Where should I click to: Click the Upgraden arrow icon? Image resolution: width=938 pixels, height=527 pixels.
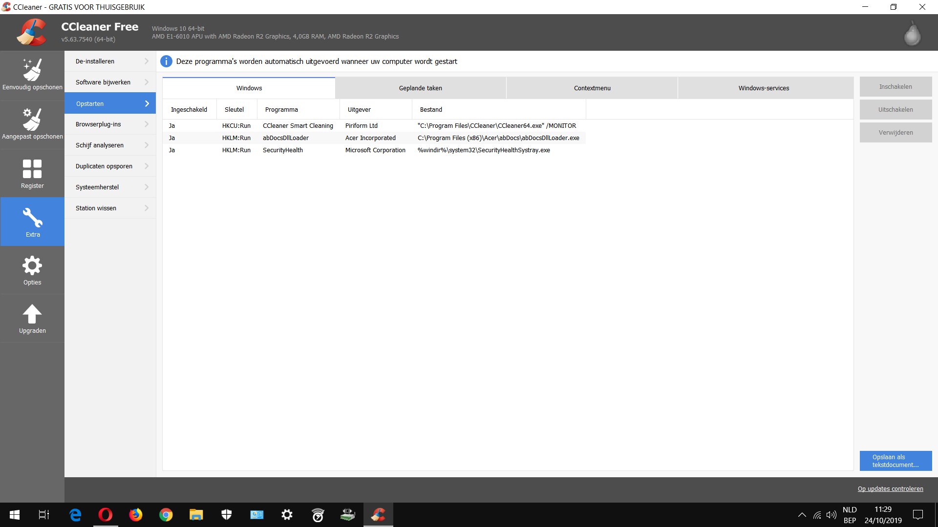point(32,314)
